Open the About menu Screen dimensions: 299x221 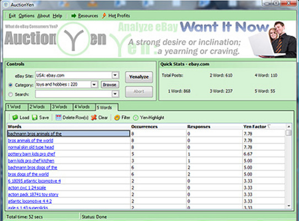point(44,15)
